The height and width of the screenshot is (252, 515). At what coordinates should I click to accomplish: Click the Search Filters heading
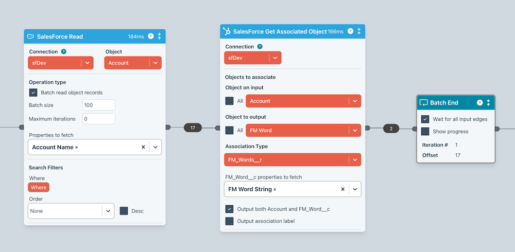click(x=46, y=168)
